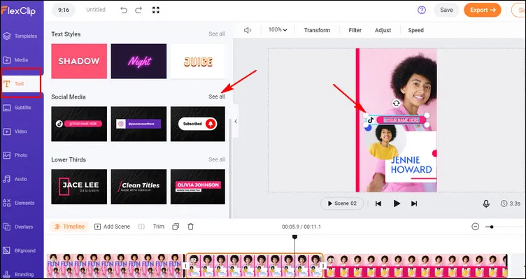526x279 pixels.
Task: Click the Trim button
Action: pyautogui.click(x=159, y=227)
